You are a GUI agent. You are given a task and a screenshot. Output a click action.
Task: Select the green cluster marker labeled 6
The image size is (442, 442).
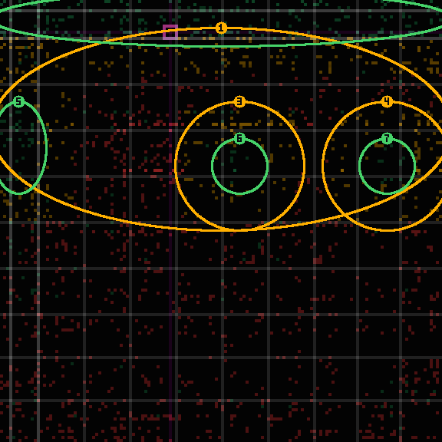[x=239, y=138]
